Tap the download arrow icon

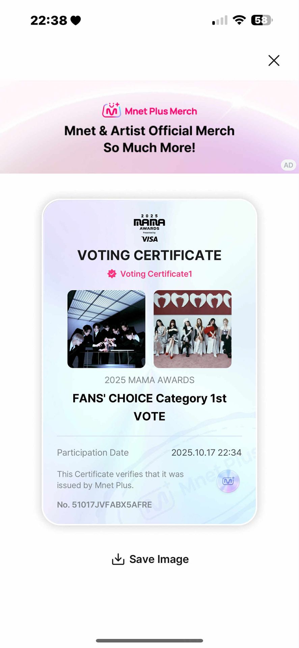tap(118, 559)
